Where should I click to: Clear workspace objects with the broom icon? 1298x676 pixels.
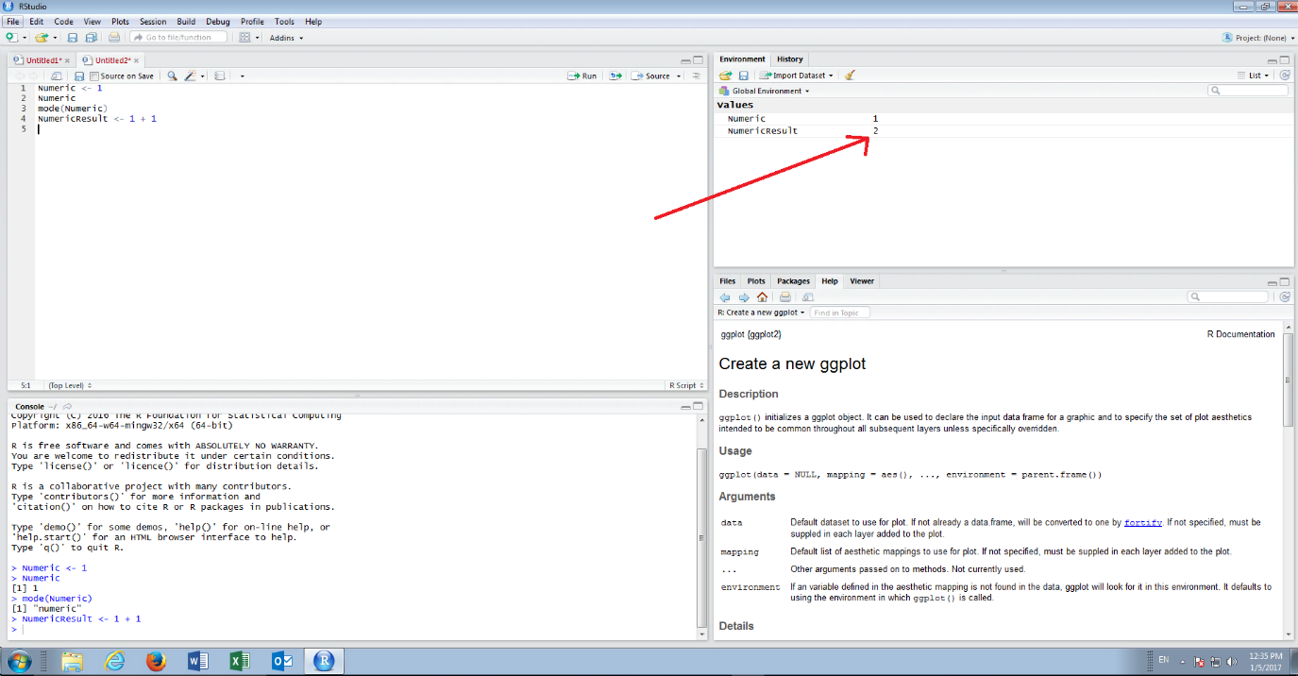[x=850, y=75]
